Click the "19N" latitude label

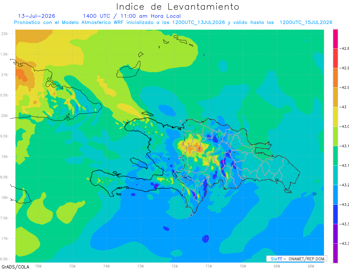(x=5, y=156)
